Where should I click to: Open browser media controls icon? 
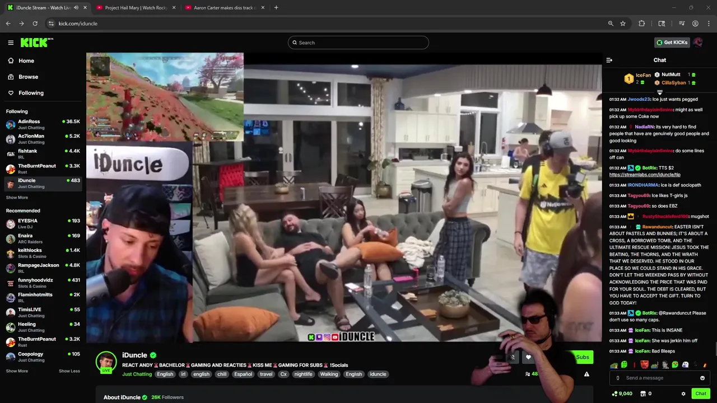tap(682, 24)
